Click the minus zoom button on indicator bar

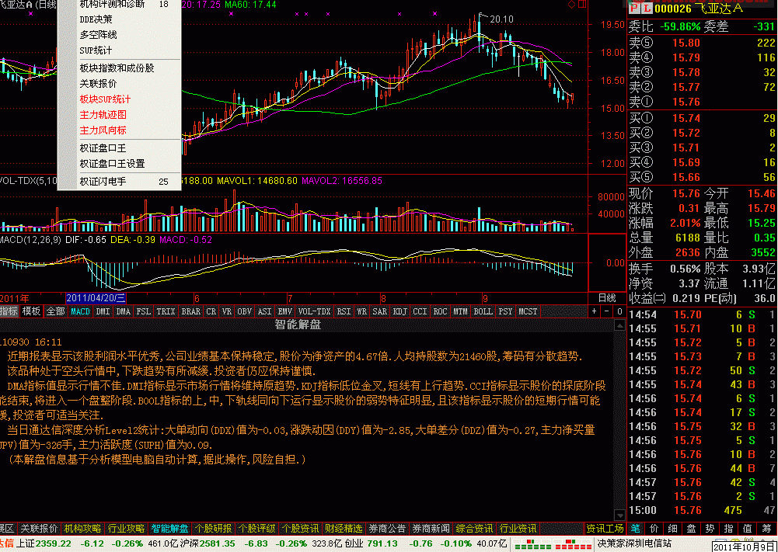click(x=607, y=311)
